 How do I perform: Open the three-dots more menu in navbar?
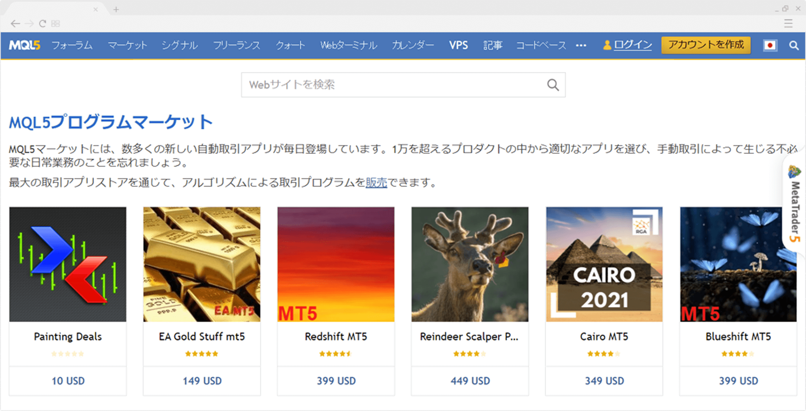(581, 45)
